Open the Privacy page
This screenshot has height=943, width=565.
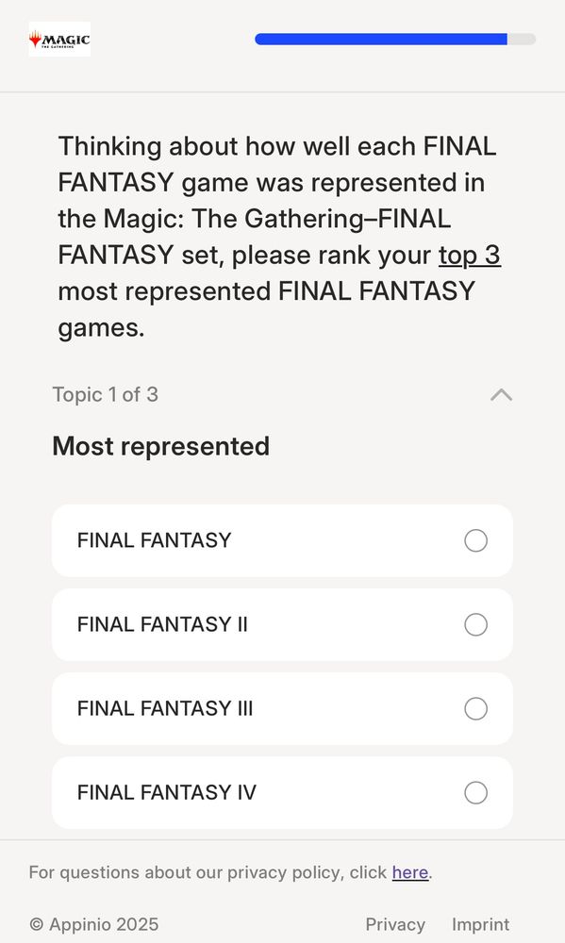point(395,924)
